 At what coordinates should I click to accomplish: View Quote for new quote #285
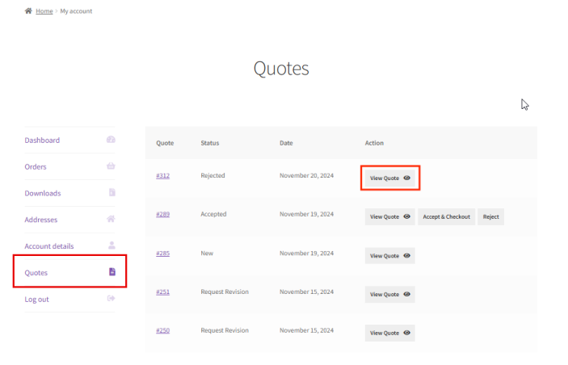pos(390,255)
